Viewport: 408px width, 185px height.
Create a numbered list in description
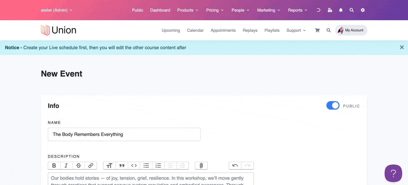point(158,166)
